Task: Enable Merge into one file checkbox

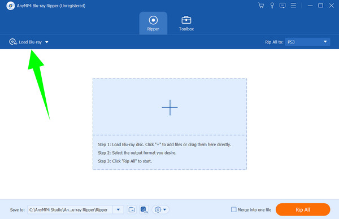Action: point(233,209)
